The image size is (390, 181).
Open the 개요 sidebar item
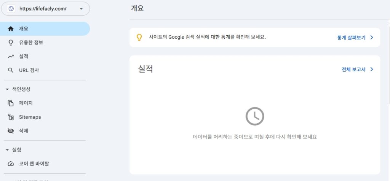[x=45, y=29]
